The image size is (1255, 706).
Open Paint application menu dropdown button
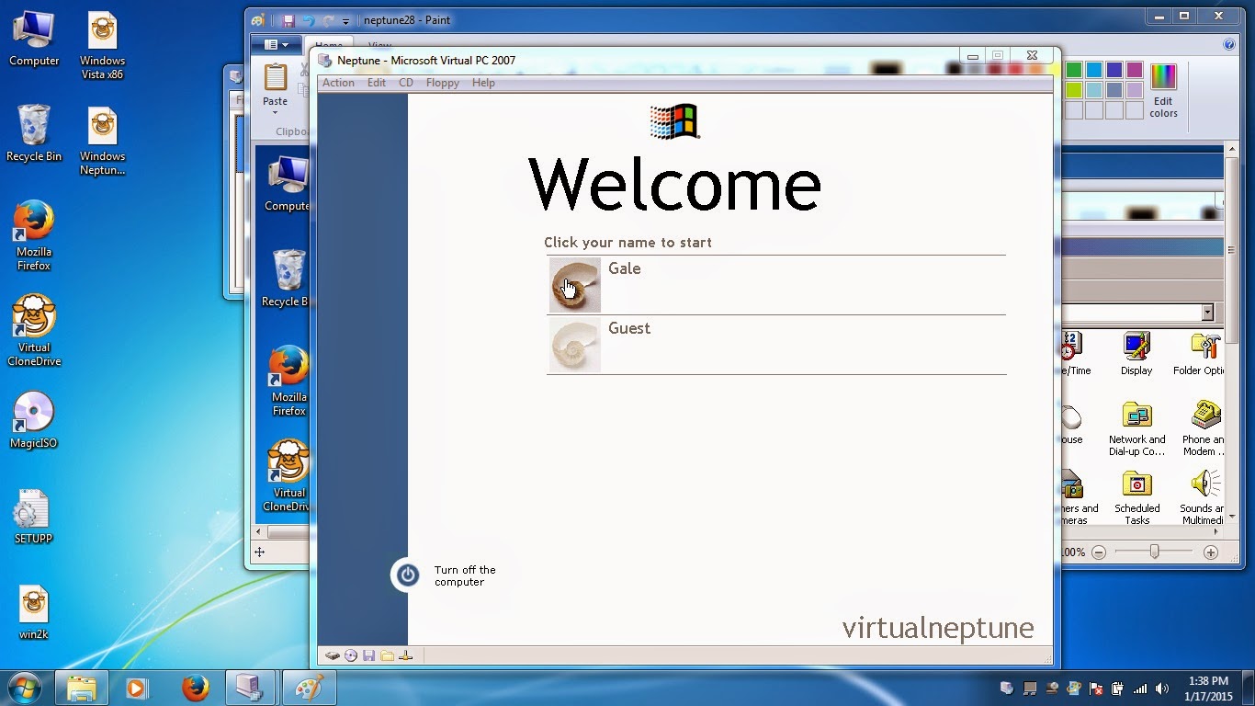[276, 44]
